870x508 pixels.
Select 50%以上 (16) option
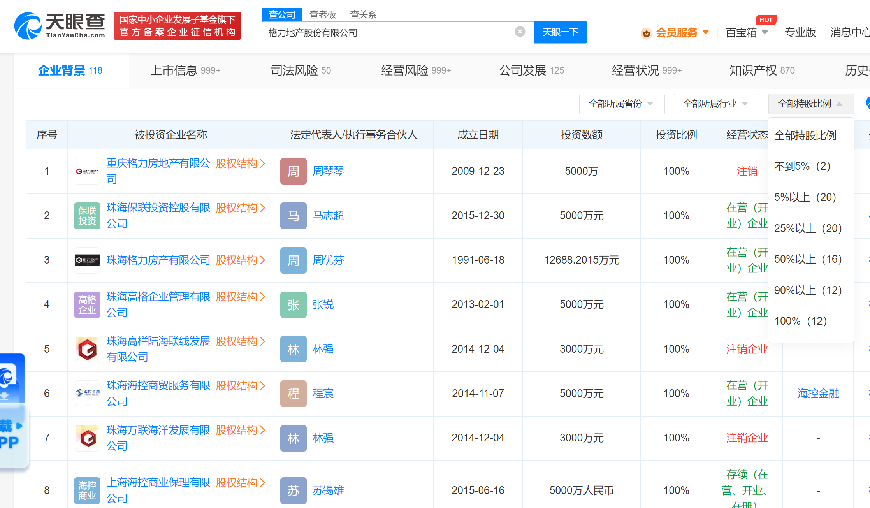click(808, 259)
